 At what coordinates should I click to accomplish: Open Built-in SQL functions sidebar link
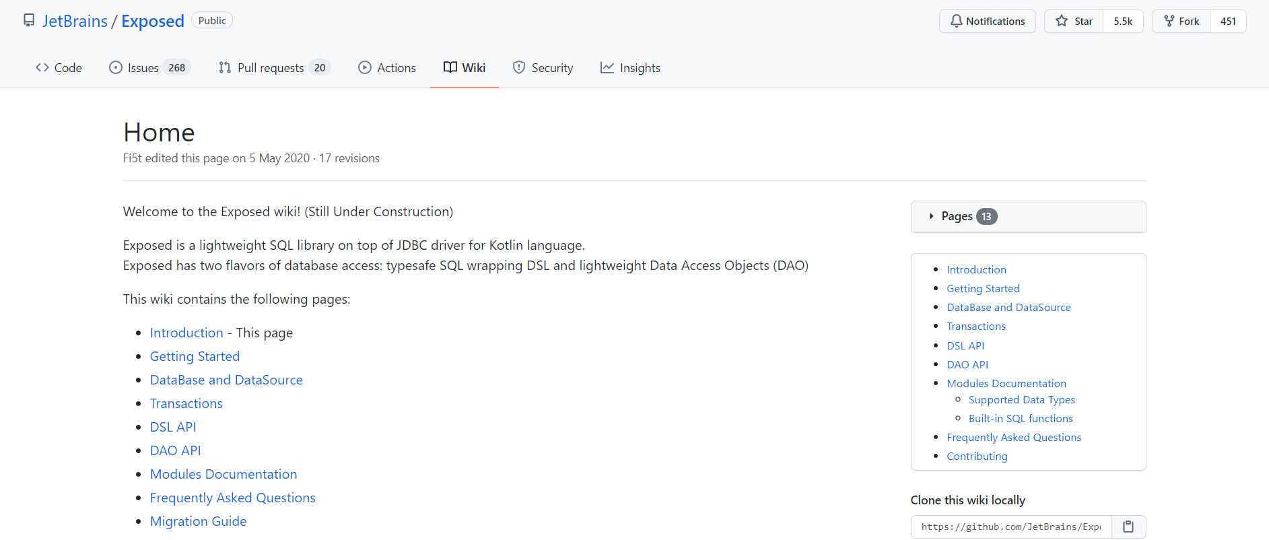[1021, 418]
